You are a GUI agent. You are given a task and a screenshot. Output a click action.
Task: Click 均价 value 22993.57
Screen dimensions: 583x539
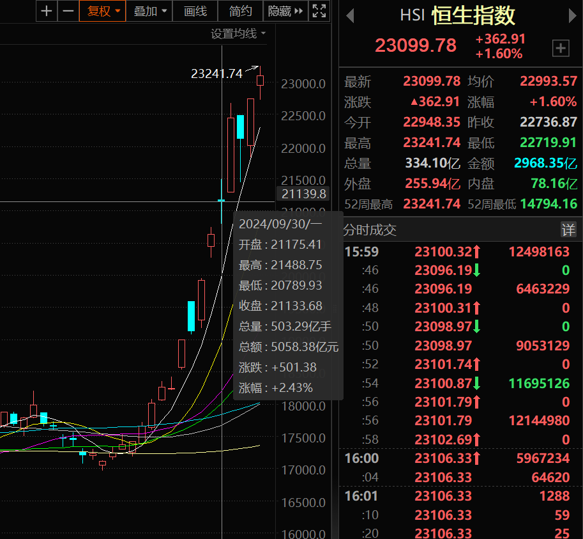coord(549,81)
